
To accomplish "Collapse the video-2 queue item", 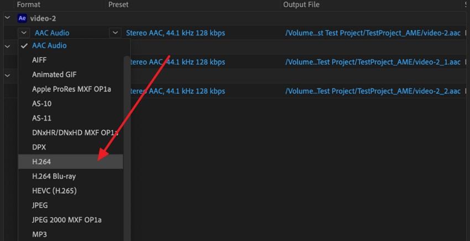I will 7,18.
